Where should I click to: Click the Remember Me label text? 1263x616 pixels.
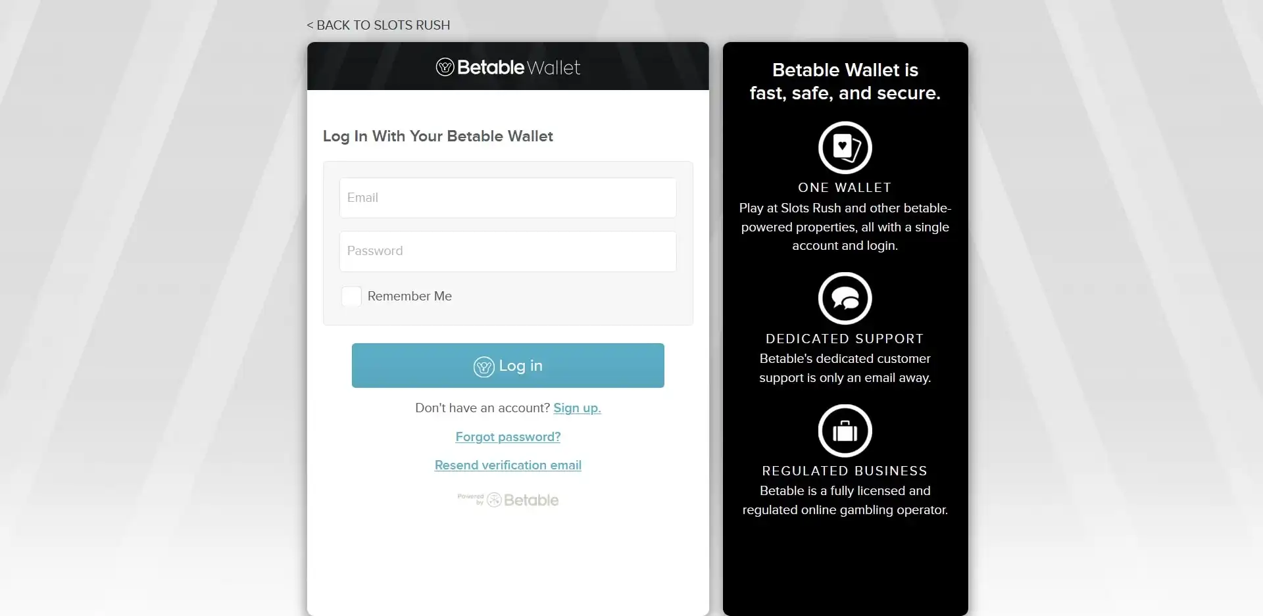coord(409,296)
